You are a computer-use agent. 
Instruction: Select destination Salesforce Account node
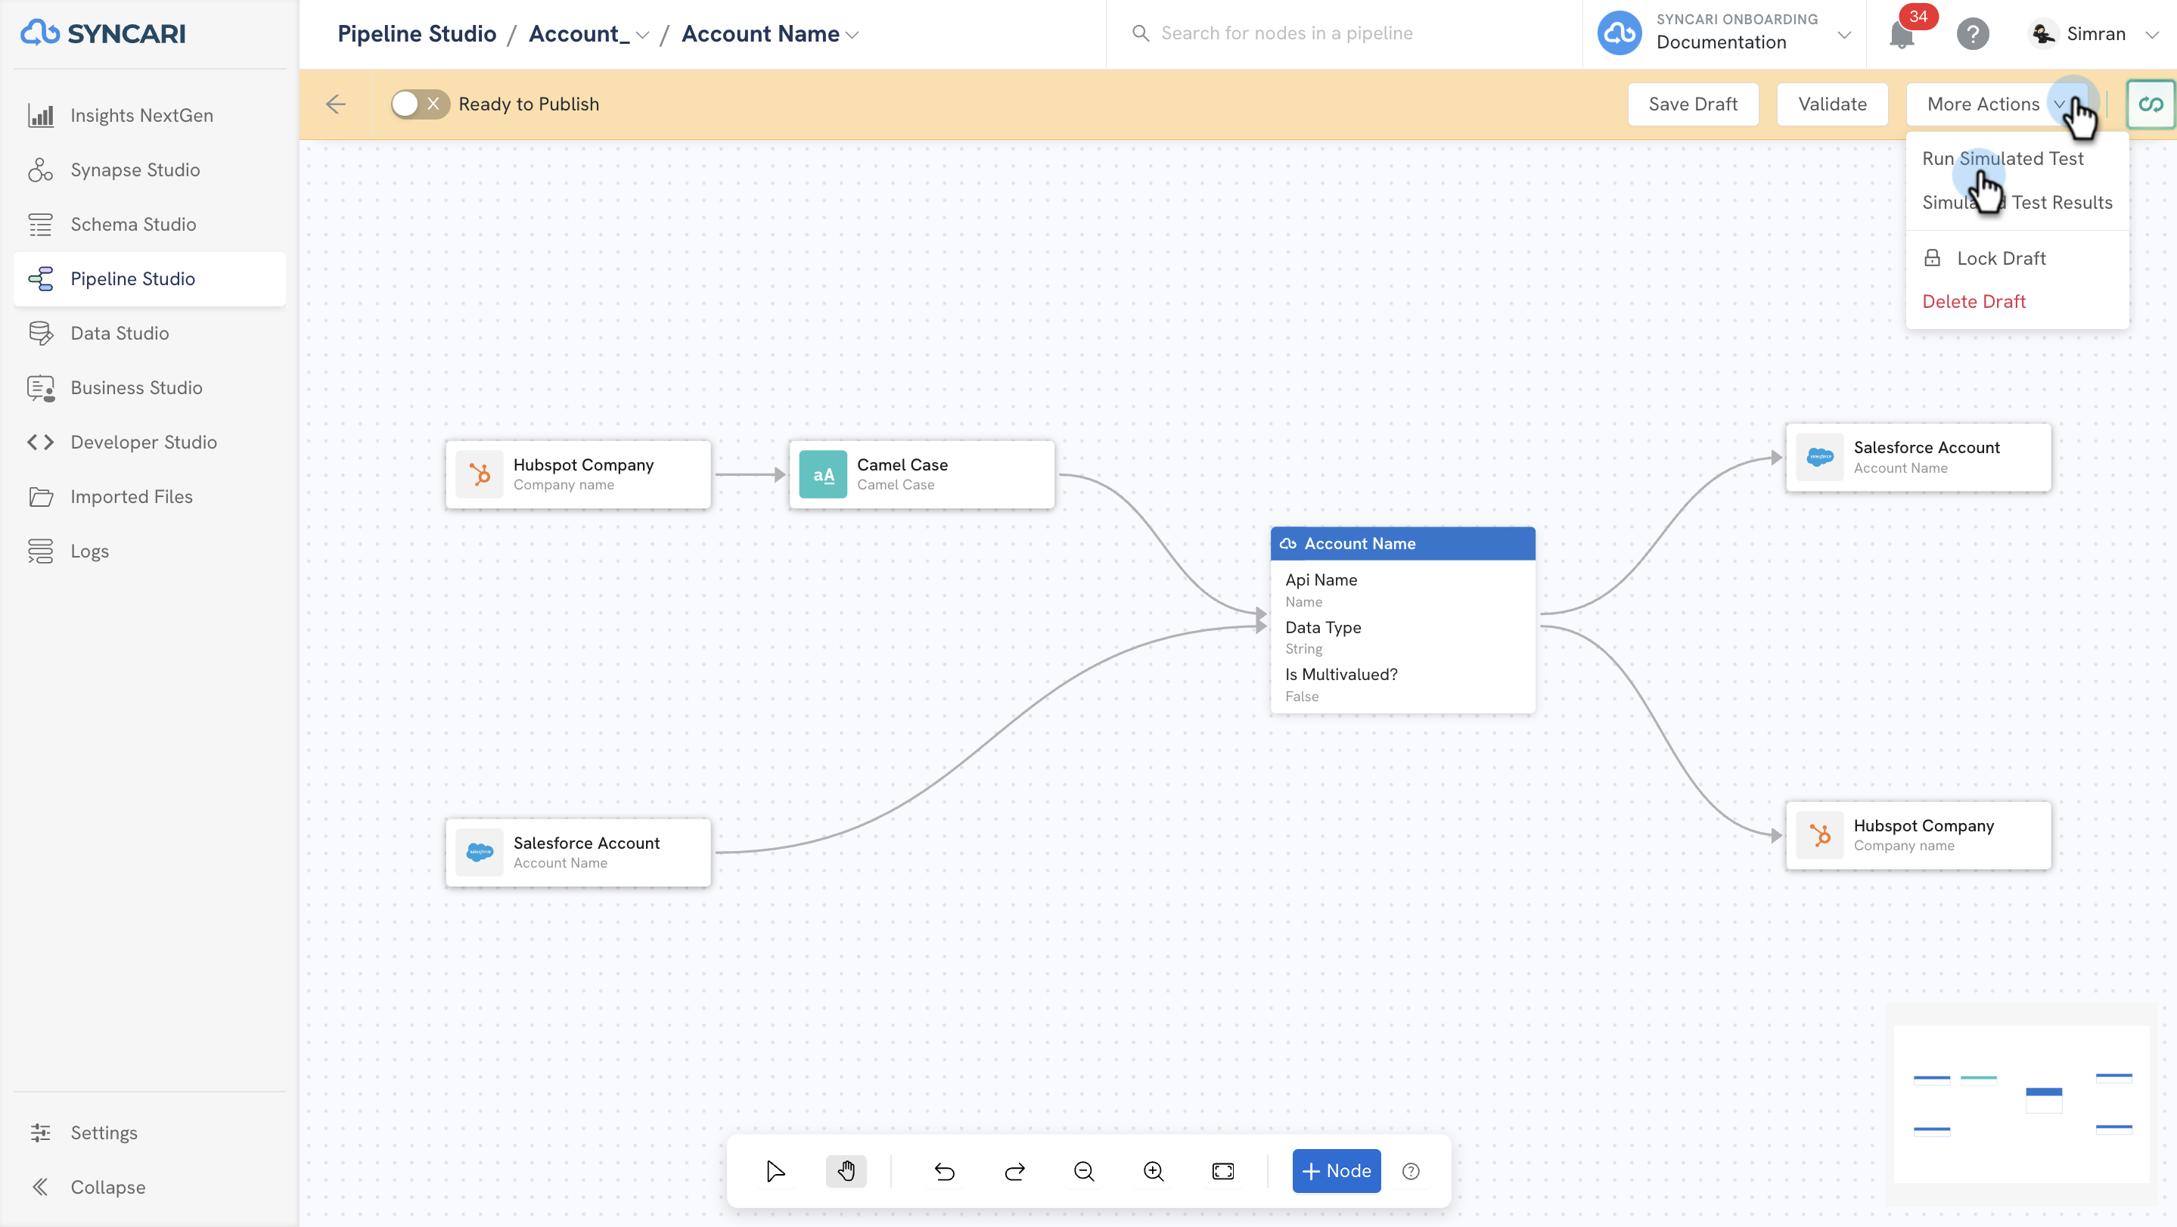[1918, 457]
